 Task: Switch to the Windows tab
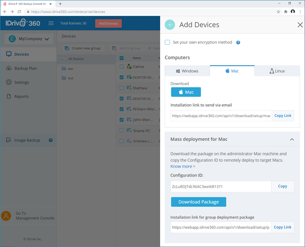(x=187, y=71)
